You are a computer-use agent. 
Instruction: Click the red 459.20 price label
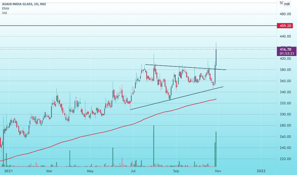(x=285, y=25)
